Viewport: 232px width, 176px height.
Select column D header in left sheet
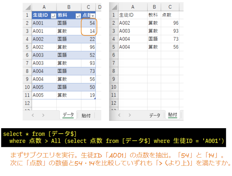click(99, 7)
